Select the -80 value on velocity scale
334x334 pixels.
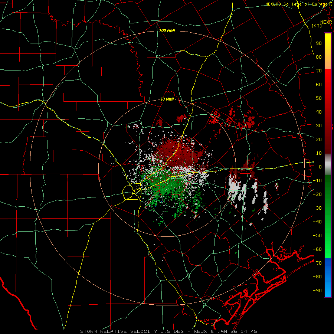pyautogui.click(x=317, y=277)
